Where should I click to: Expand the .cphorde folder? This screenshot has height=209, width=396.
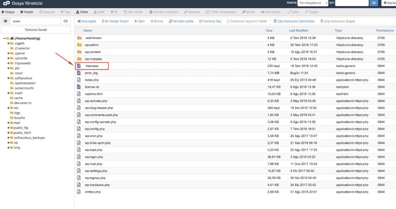[9, 58]
